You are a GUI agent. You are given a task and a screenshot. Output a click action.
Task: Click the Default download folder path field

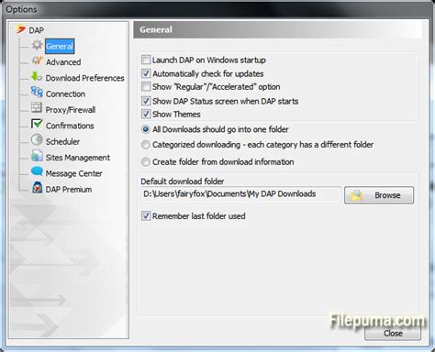pos(240,194)
